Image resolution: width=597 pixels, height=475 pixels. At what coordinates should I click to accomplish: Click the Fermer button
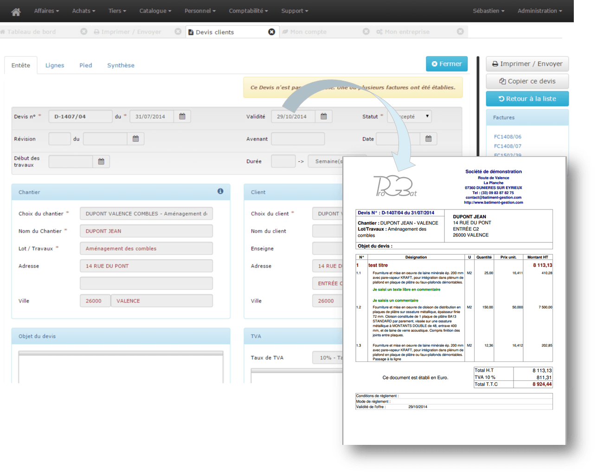447,63
